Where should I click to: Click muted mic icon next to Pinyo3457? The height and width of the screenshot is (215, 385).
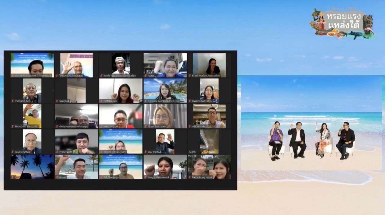tap(12, 126)
